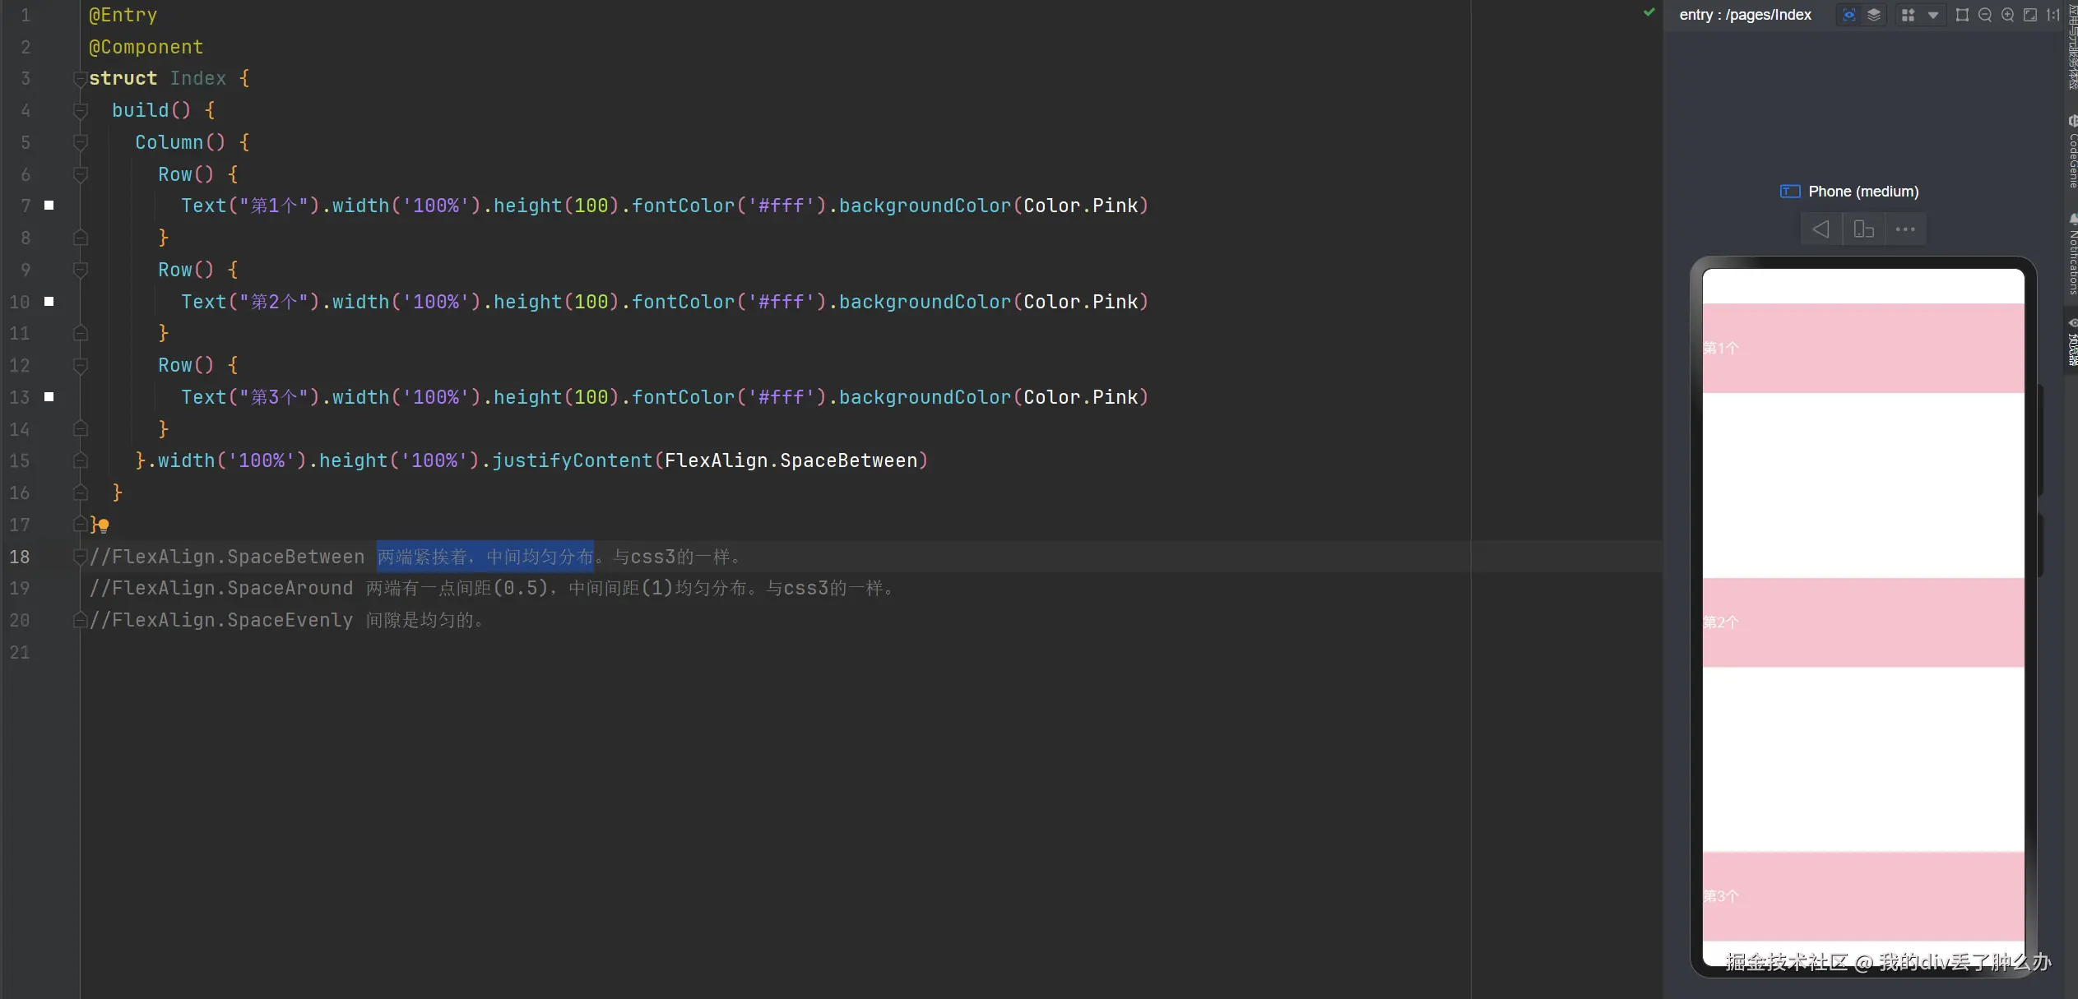This screenshot has height=999, width=2078.
Task: Click the Phone (medium) device label
Action: coord(1862,192)
